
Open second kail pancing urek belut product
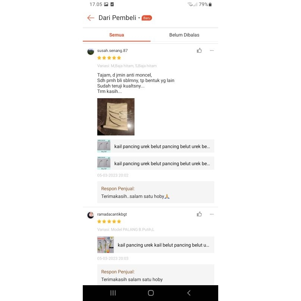(156, 163)
